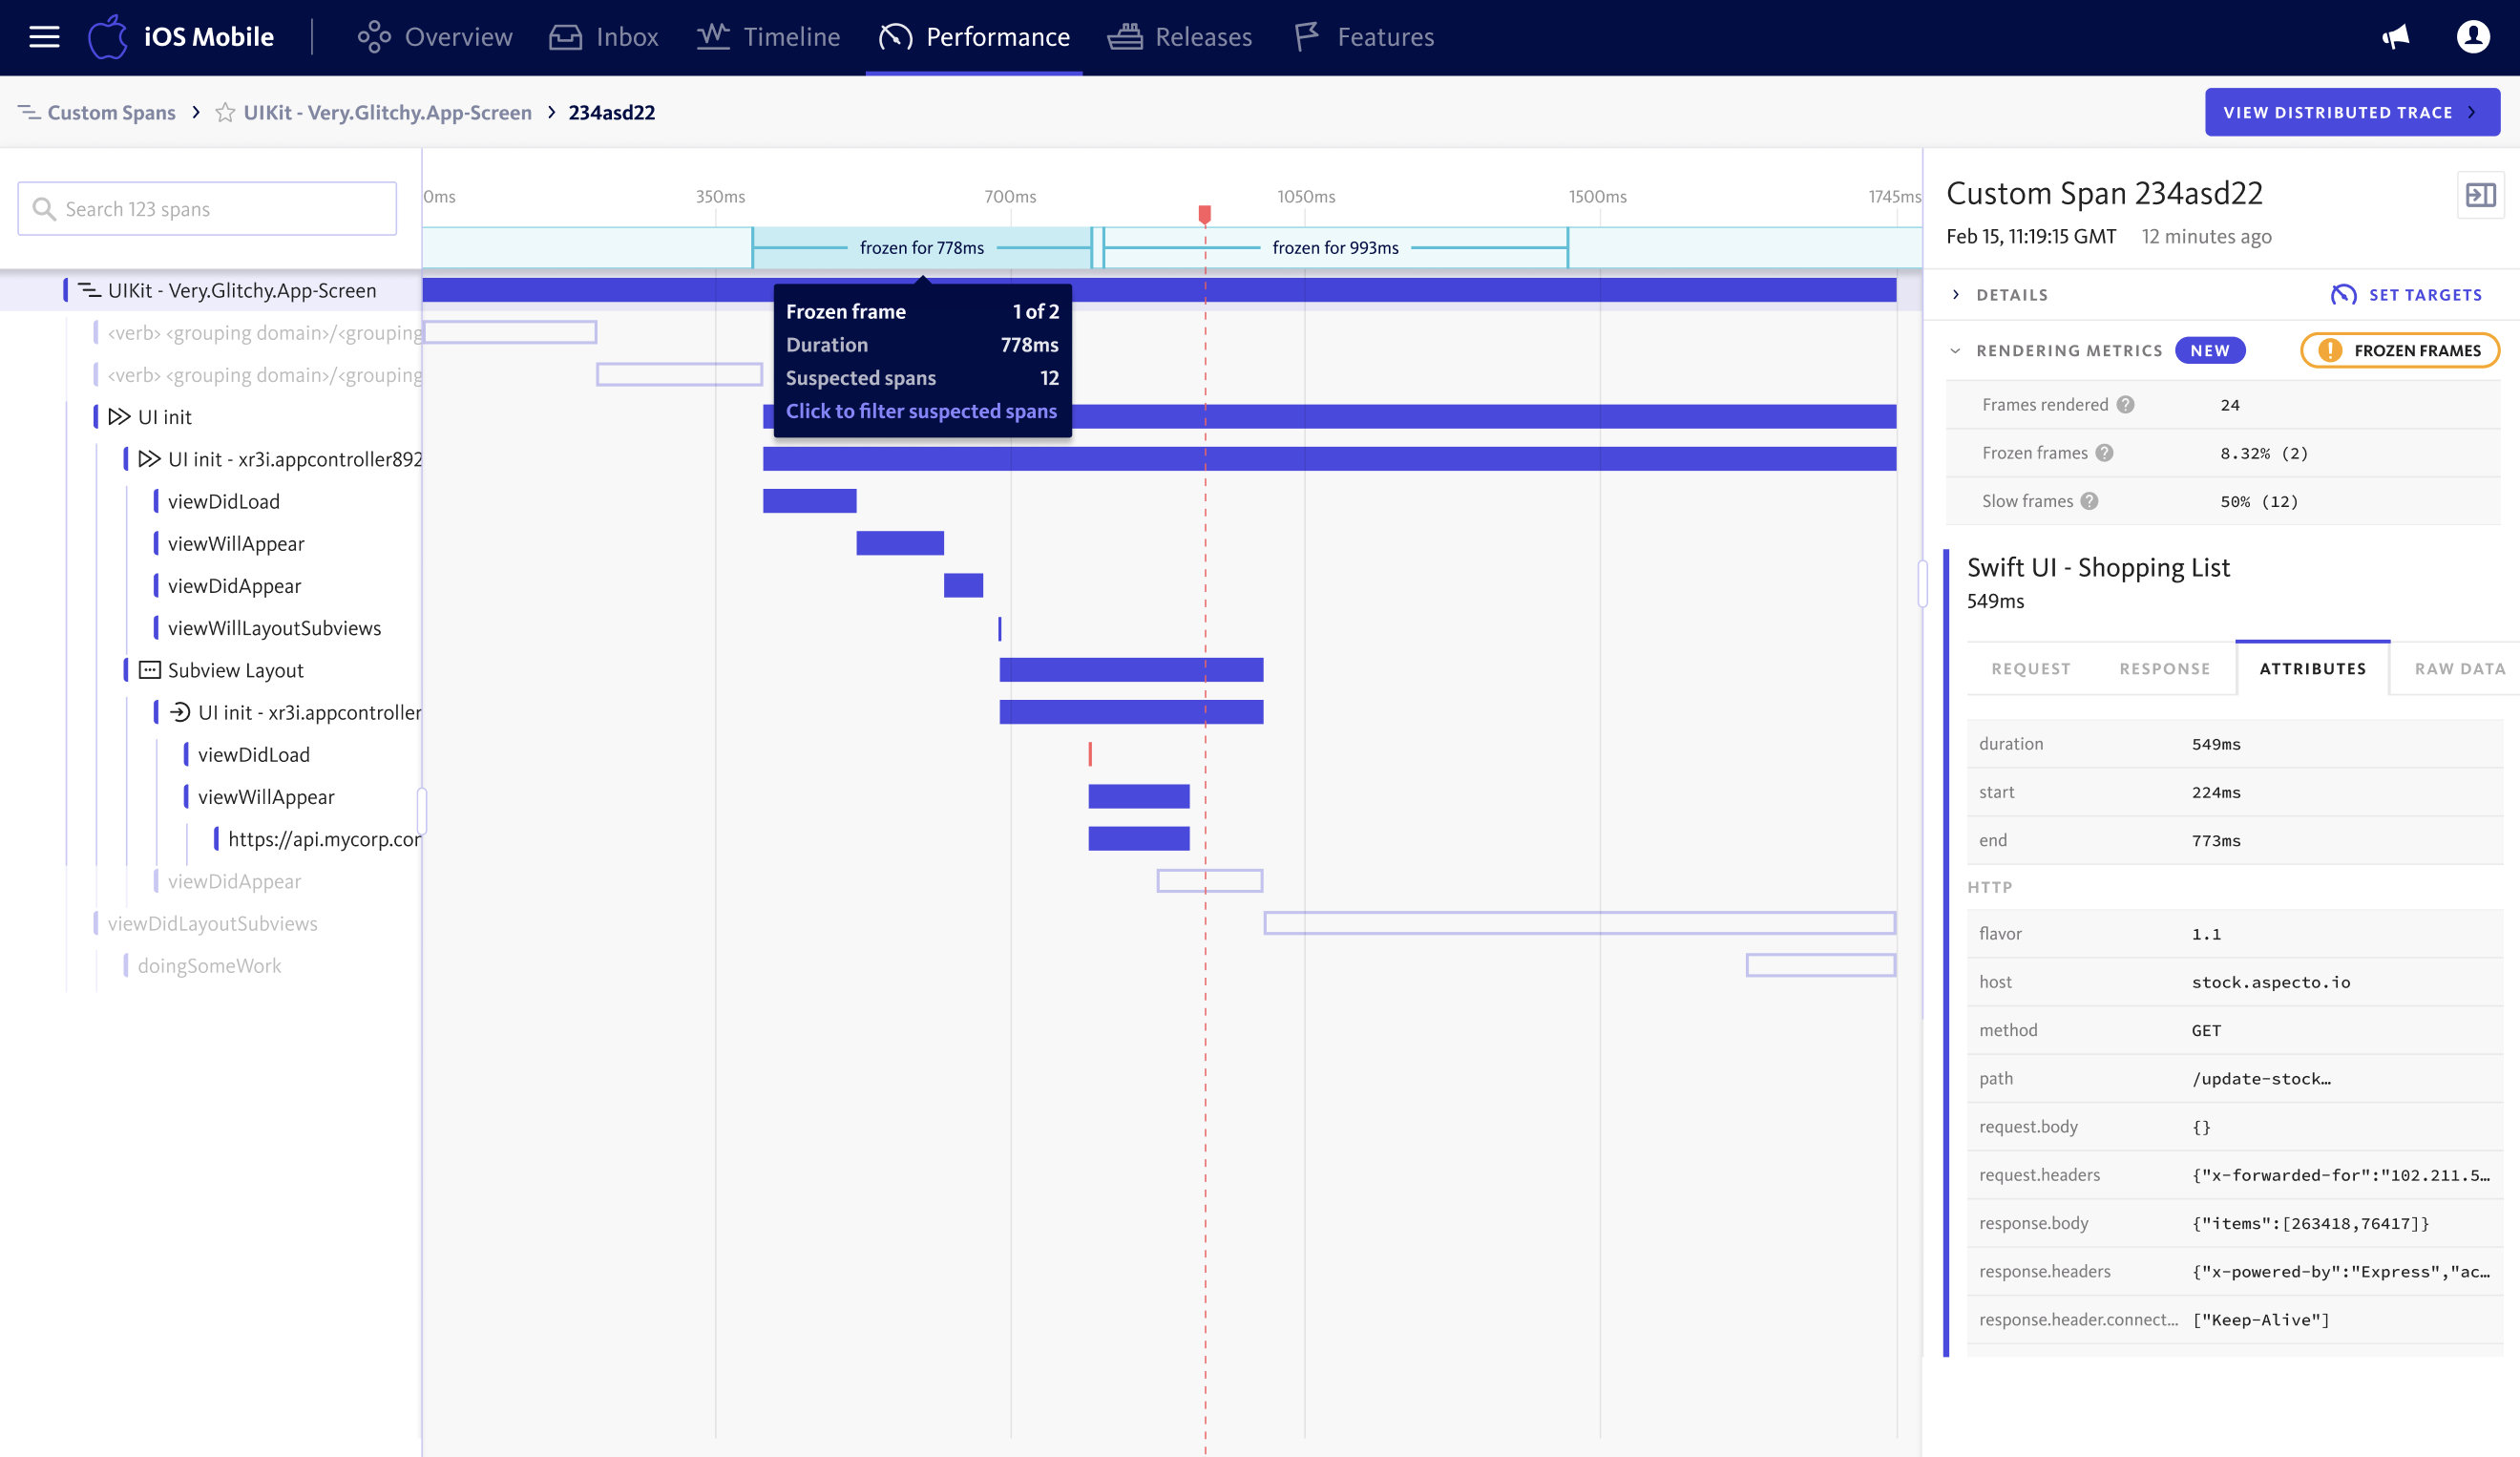Open the Timeline tab in navigation
Screen dimensions: 2520x1457
click(x=788, y=36)
